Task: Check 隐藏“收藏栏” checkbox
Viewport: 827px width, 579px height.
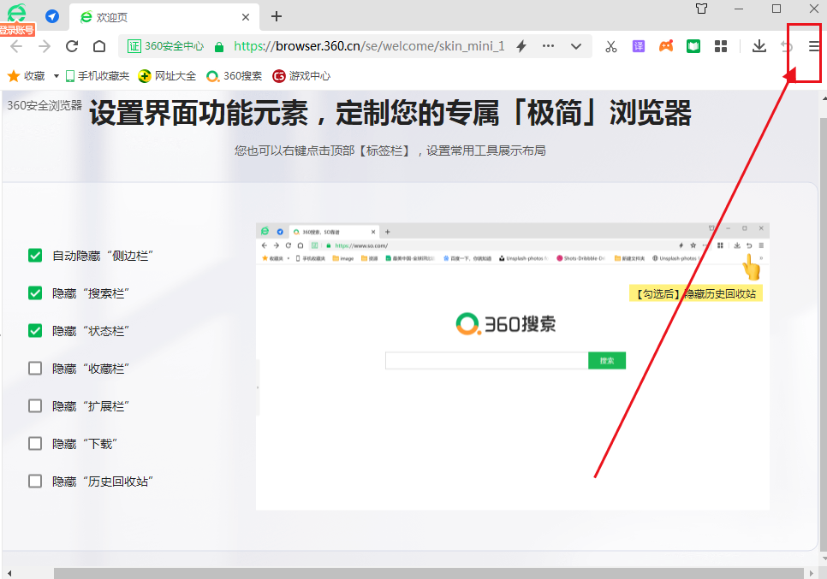Action: [x=35, y=369]
